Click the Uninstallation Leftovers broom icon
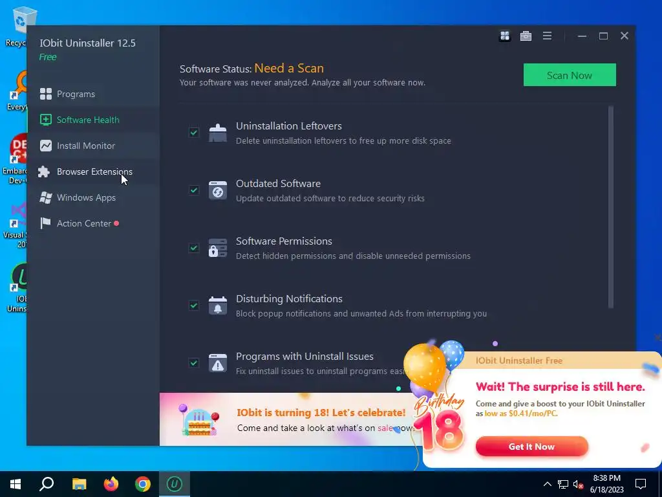Screen dimensions: 662x497 click(218, 133)
